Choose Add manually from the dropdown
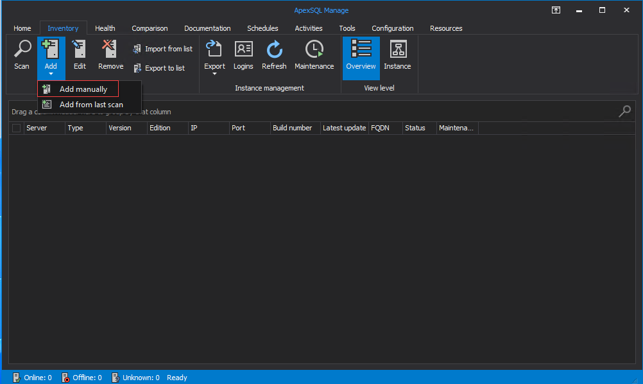This screenshot has height=384, width=643. pos(78,89)
